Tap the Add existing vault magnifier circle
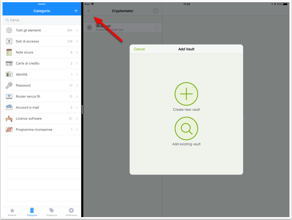Viewport: 292px width, 220px height. [186, 129]
